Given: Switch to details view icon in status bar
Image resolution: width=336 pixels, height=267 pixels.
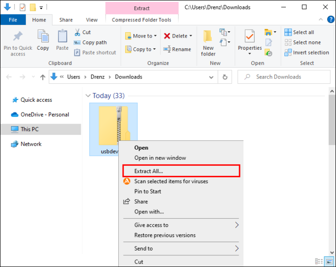Looking at the screenshot, I should 319,261.
